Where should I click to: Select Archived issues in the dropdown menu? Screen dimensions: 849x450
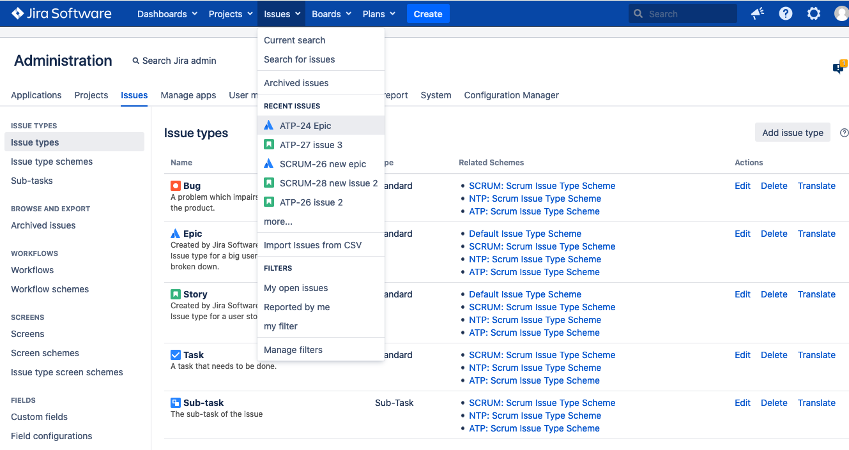tap(321, 83)
